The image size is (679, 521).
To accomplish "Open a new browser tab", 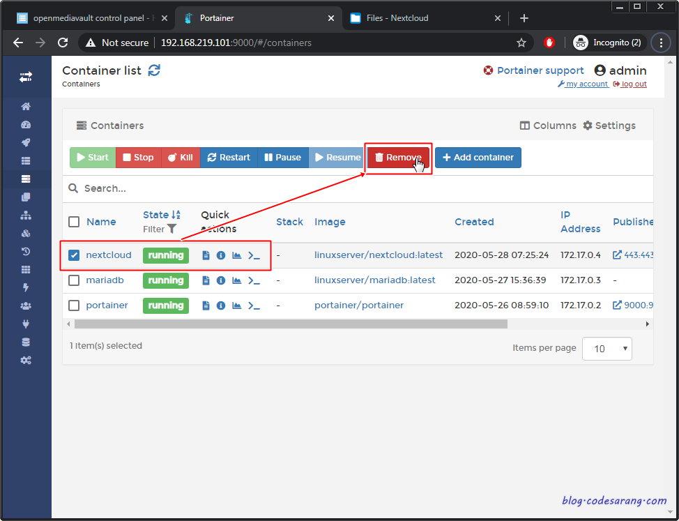I will pyautogui.click(x=524, y=18).
